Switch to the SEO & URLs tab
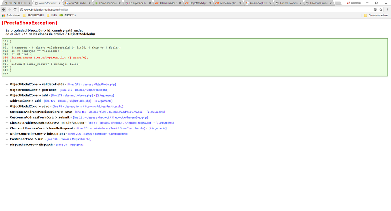The width and height of the screenshot is (391, 211). [x=16, y=3]
